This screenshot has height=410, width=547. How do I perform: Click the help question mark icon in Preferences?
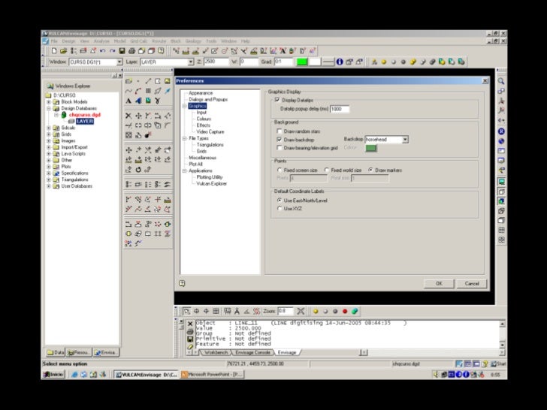tap(181, 283)
